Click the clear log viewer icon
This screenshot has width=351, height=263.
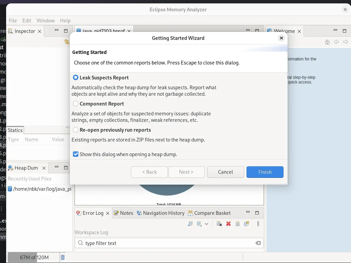pos(219,224)
